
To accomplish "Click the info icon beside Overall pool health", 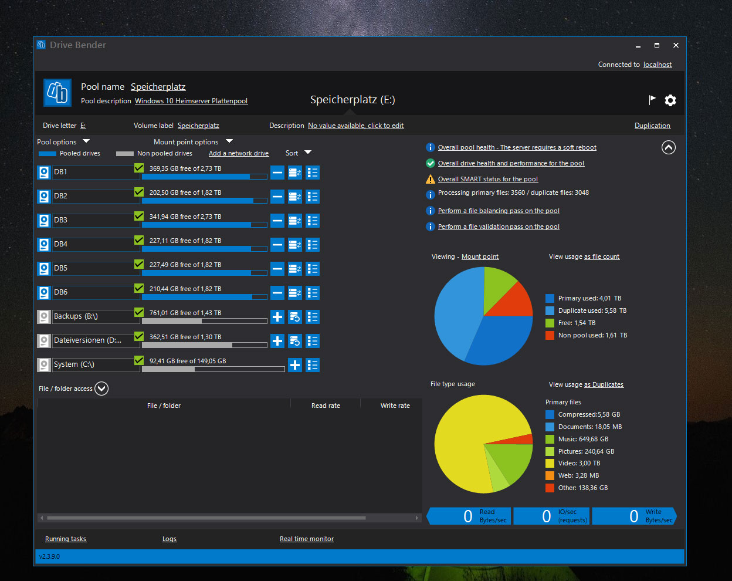I will coord(431,147).
